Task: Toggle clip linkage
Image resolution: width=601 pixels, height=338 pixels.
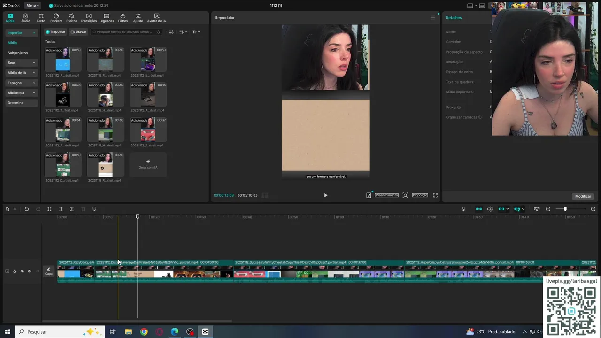Action: click(x=501, y=209)
